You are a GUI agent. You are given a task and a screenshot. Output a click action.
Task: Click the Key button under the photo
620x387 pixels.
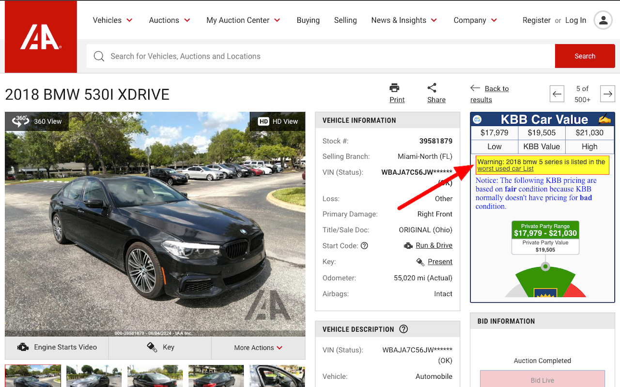[160, 347]
